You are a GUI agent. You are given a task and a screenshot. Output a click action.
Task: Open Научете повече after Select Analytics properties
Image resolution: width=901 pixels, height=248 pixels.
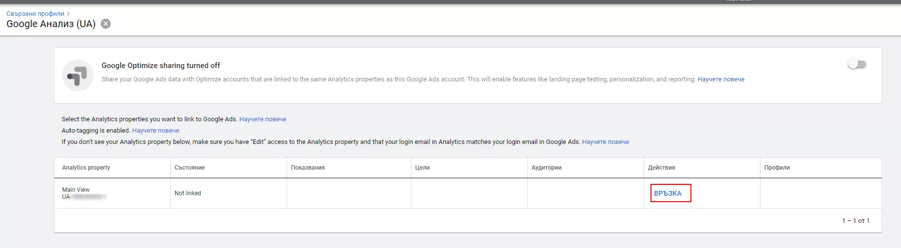point(263,119)
